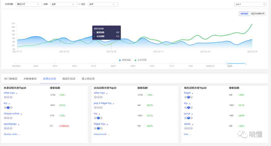Click the middle grey badge under 'shoppe online'
This screenshot has width=271, height=146.
8,118
